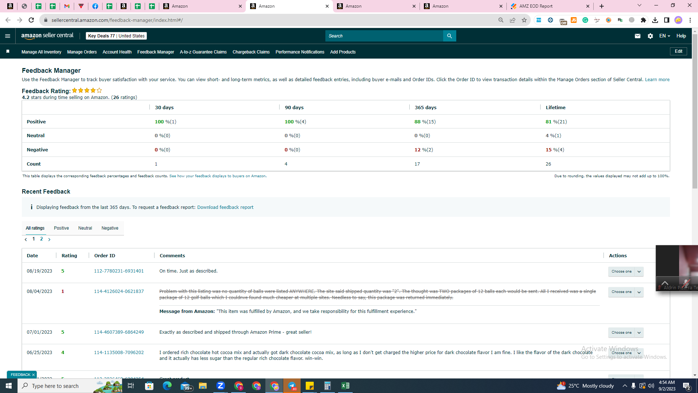698x393 pixels.
Task: Switch to the AMZ EOD Report browser tab
Action: tap(550, 6)
